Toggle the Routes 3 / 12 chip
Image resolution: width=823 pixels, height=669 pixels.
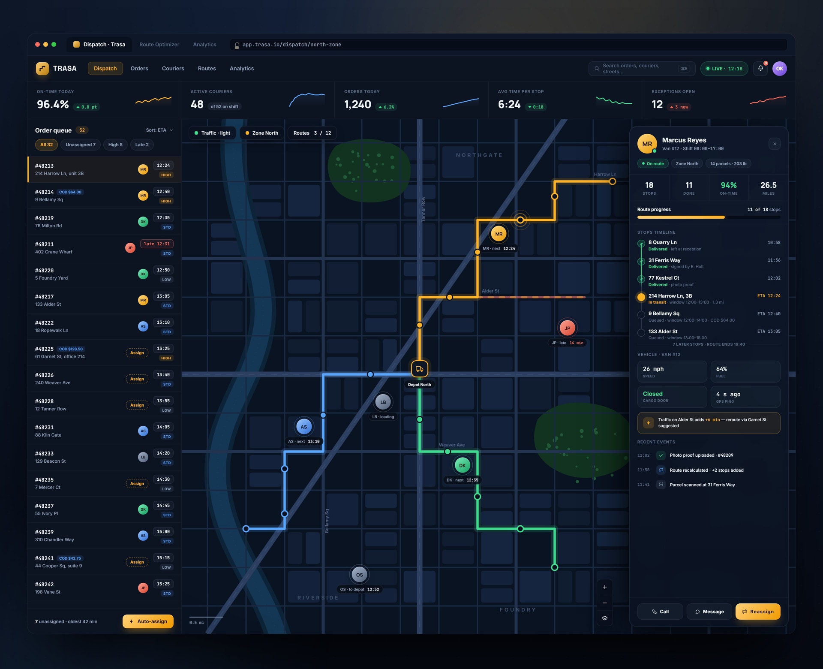coord(312,133)
